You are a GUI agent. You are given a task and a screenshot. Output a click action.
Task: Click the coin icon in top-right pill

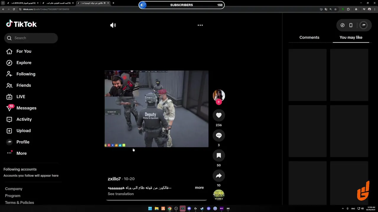343,25
